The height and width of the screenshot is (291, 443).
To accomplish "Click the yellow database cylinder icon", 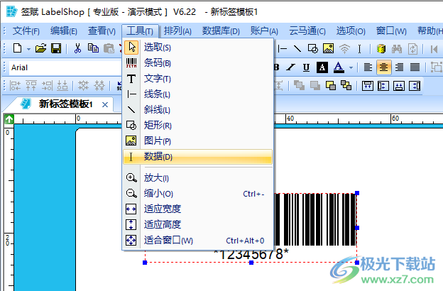I will (381, 49).
